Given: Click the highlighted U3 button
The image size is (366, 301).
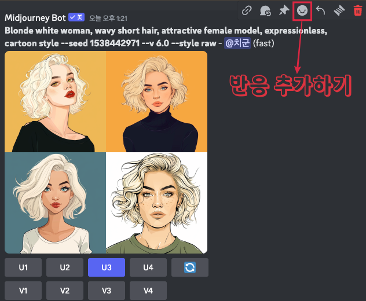Looking at the screenshot, I should [x=107, y=267].
